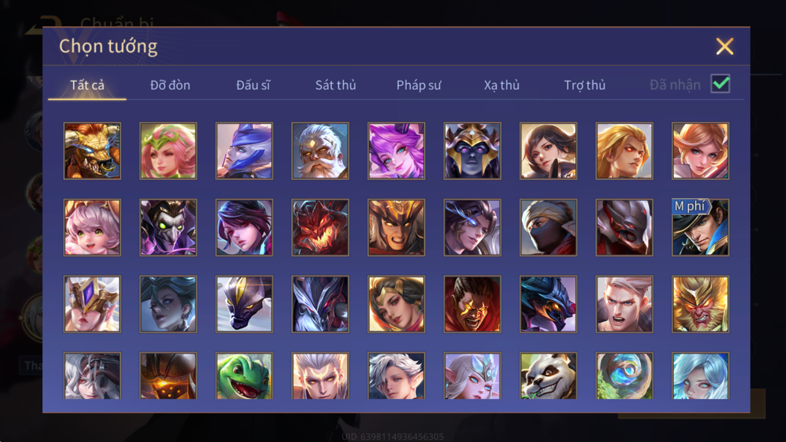786x442 pixels.
Task: Select the golden bull hero portrait
Action: [x=92, y=151]
